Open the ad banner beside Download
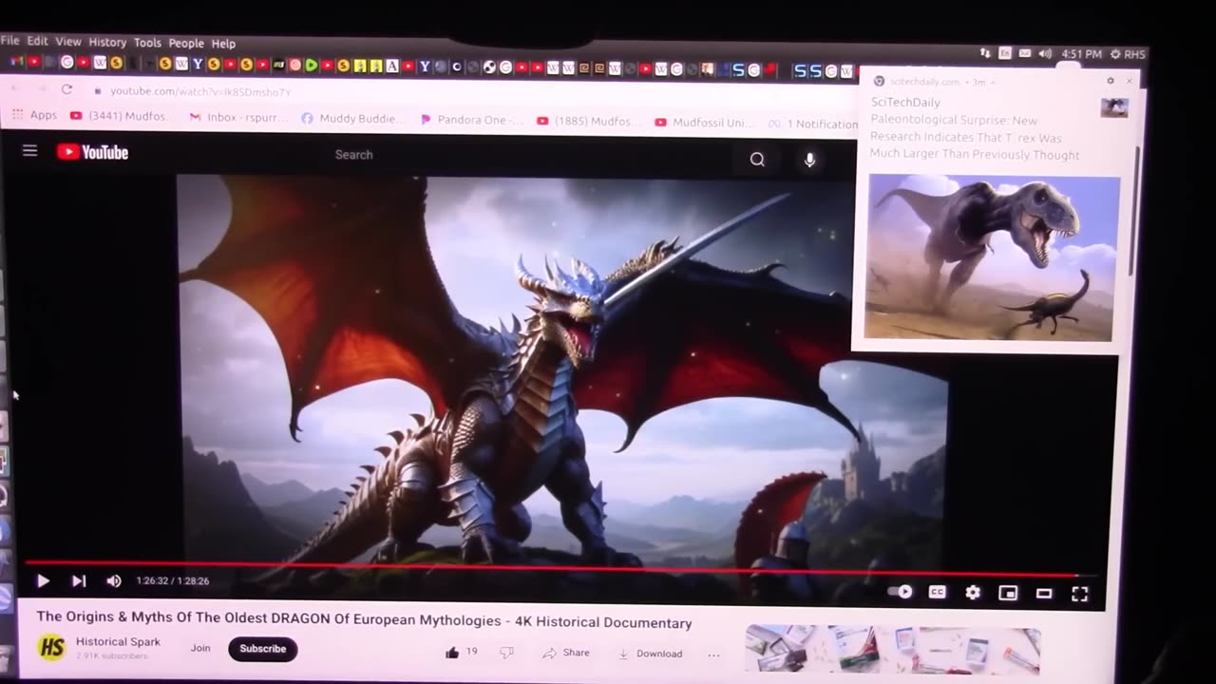 click(891, 649)
